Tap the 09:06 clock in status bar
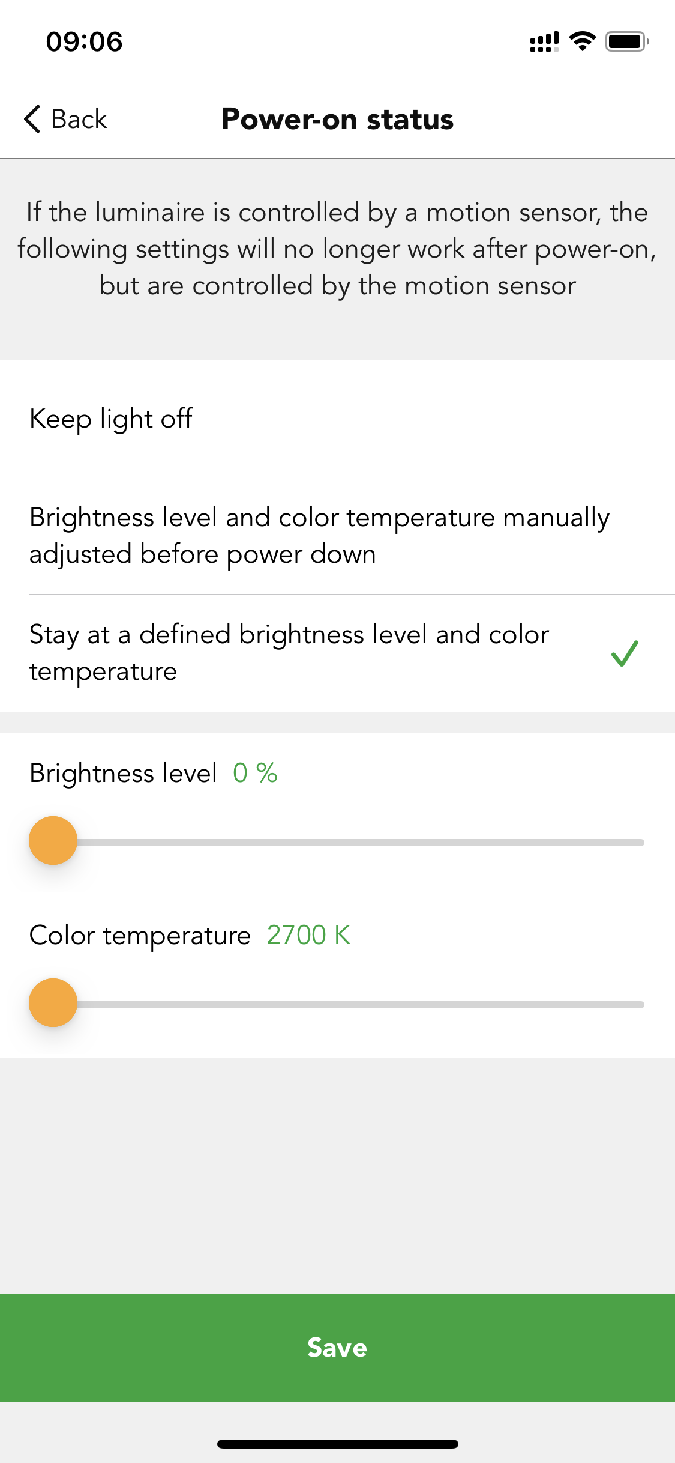 (x=85, y=42)
